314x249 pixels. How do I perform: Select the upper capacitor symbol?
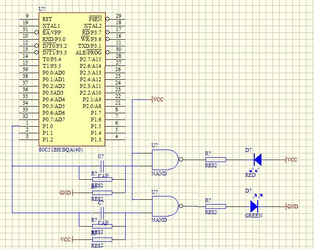click(101, 166)
